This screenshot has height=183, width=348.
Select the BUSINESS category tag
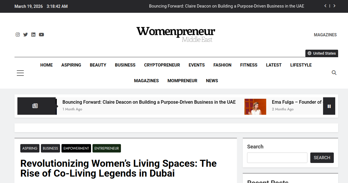click(x=50, y=148)
